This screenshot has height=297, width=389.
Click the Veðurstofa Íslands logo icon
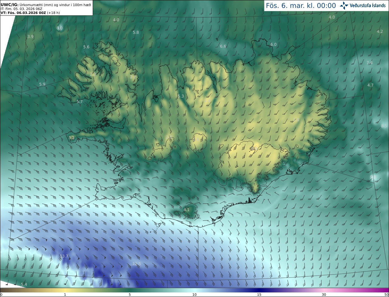[x=344, y=5]
